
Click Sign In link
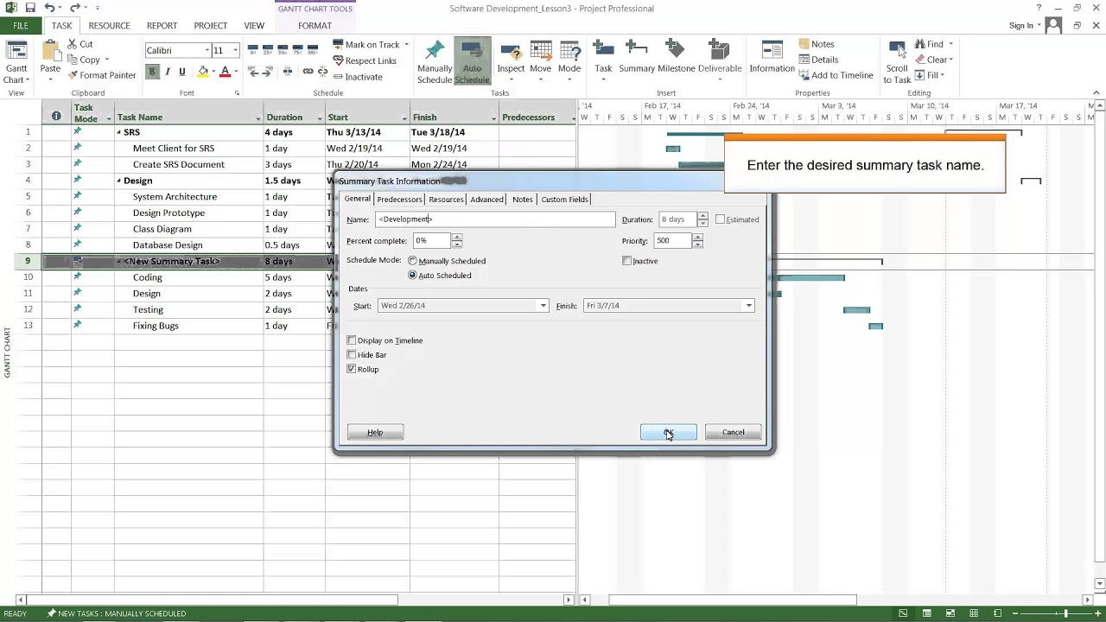(1020, 26)
